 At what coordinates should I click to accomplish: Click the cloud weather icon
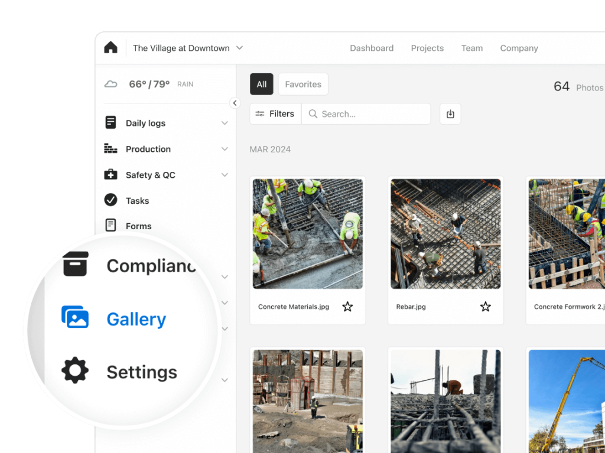tap(110, 84)
